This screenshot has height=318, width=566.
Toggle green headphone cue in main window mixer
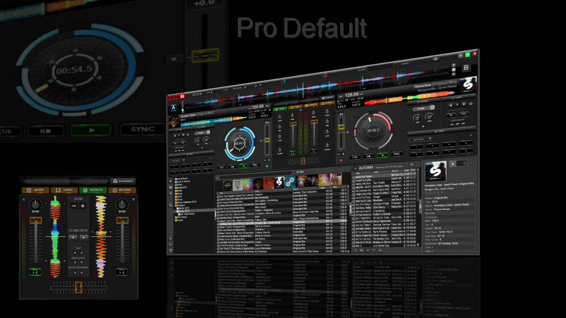pos(293,153)
